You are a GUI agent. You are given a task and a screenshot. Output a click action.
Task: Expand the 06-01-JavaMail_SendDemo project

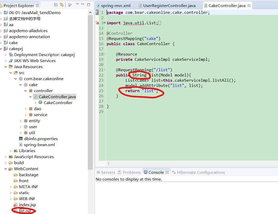tap(1, 13)
